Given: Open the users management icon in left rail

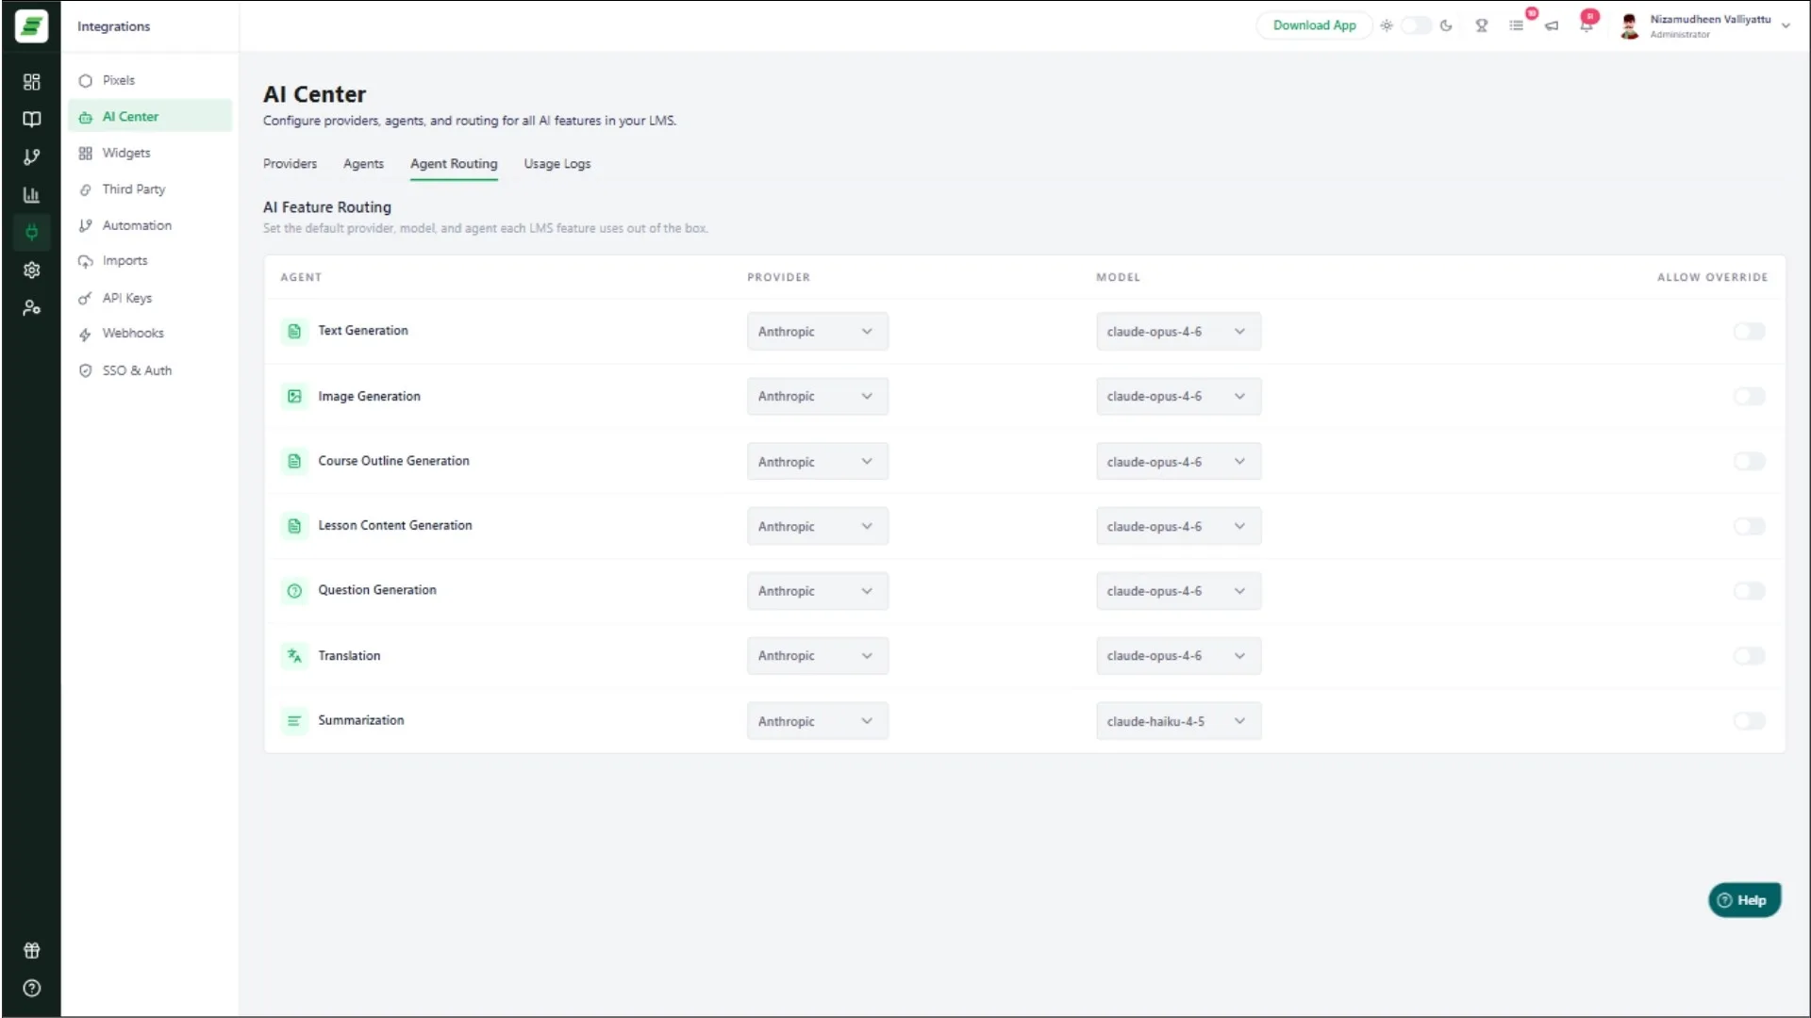Looking at the screenshot, I should click(31, 308).
